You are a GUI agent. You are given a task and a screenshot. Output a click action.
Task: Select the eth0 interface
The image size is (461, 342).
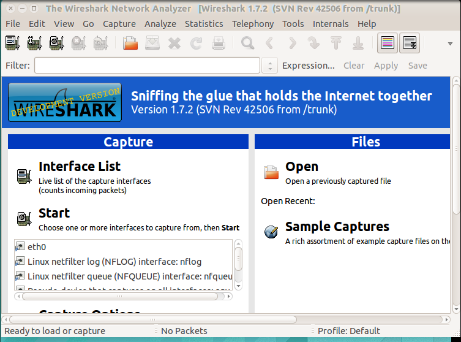point(123,246)
